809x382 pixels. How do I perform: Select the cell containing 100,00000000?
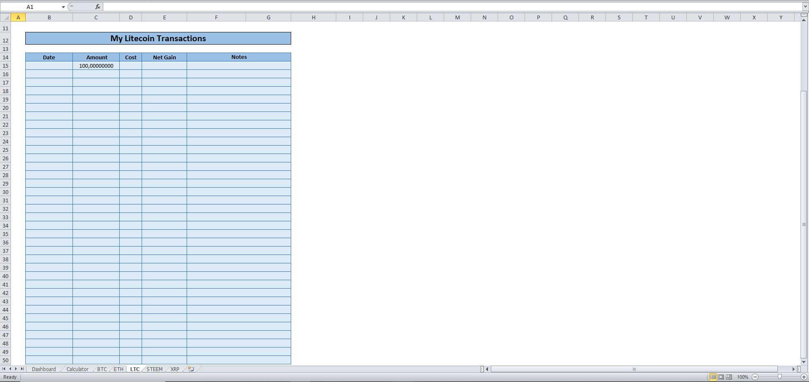point(96,66)
